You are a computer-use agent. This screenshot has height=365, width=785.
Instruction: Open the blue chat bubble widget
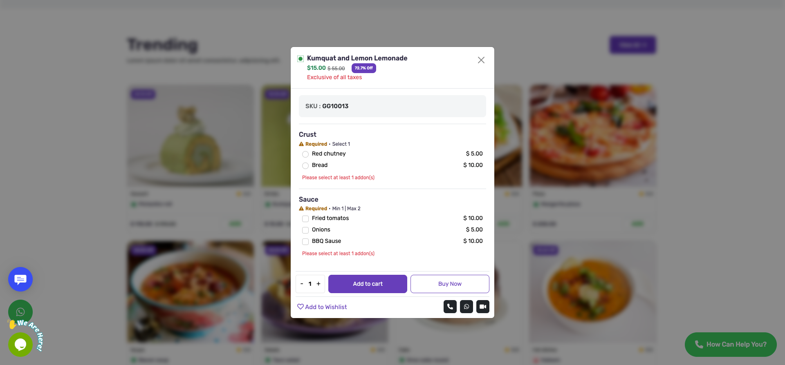click(20, 279)
